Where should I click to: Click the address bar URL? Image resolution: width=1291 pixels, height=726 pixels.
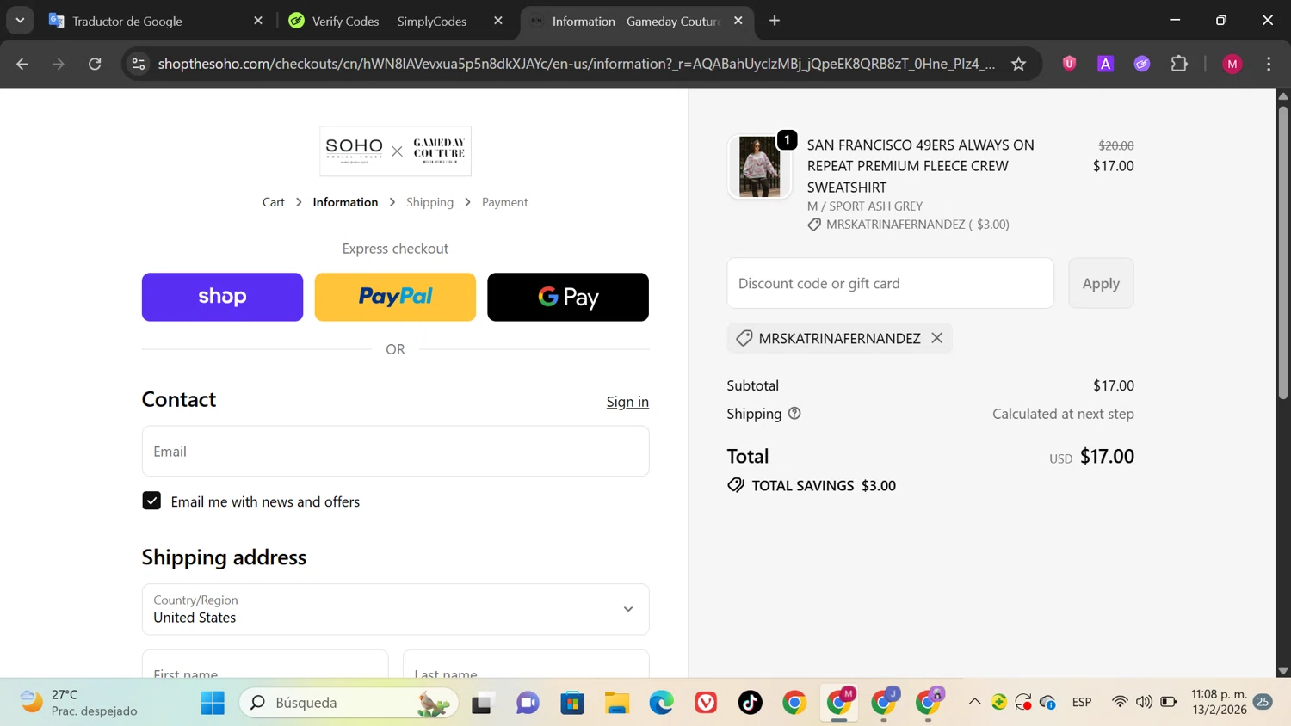tap(576, 64)
